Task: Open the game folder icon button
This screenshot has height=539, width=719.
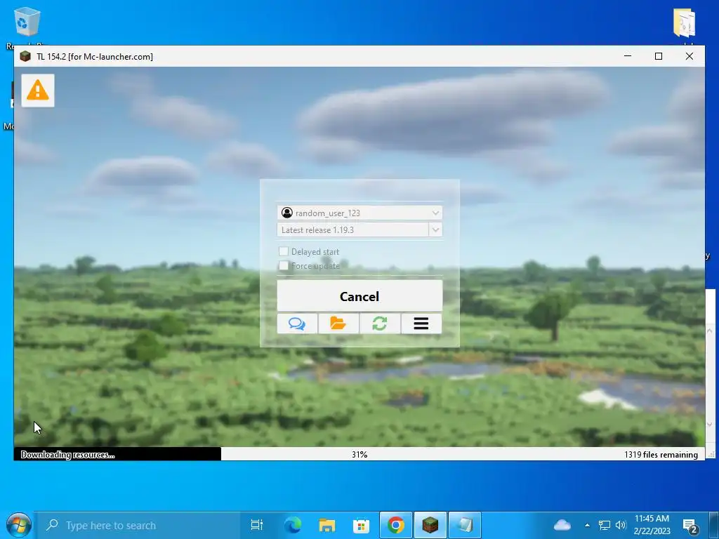Action: 338,324
